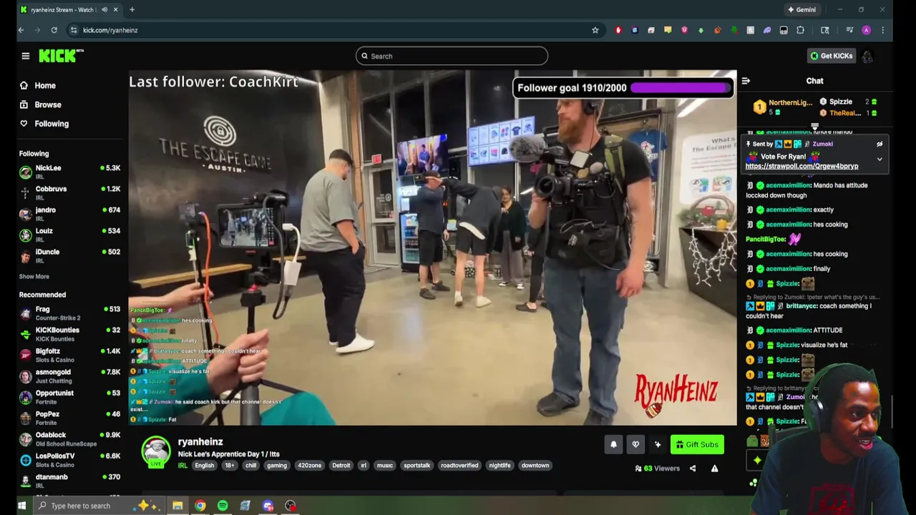
Task: Click the 63 Viewers count
Action: point(657,469)
